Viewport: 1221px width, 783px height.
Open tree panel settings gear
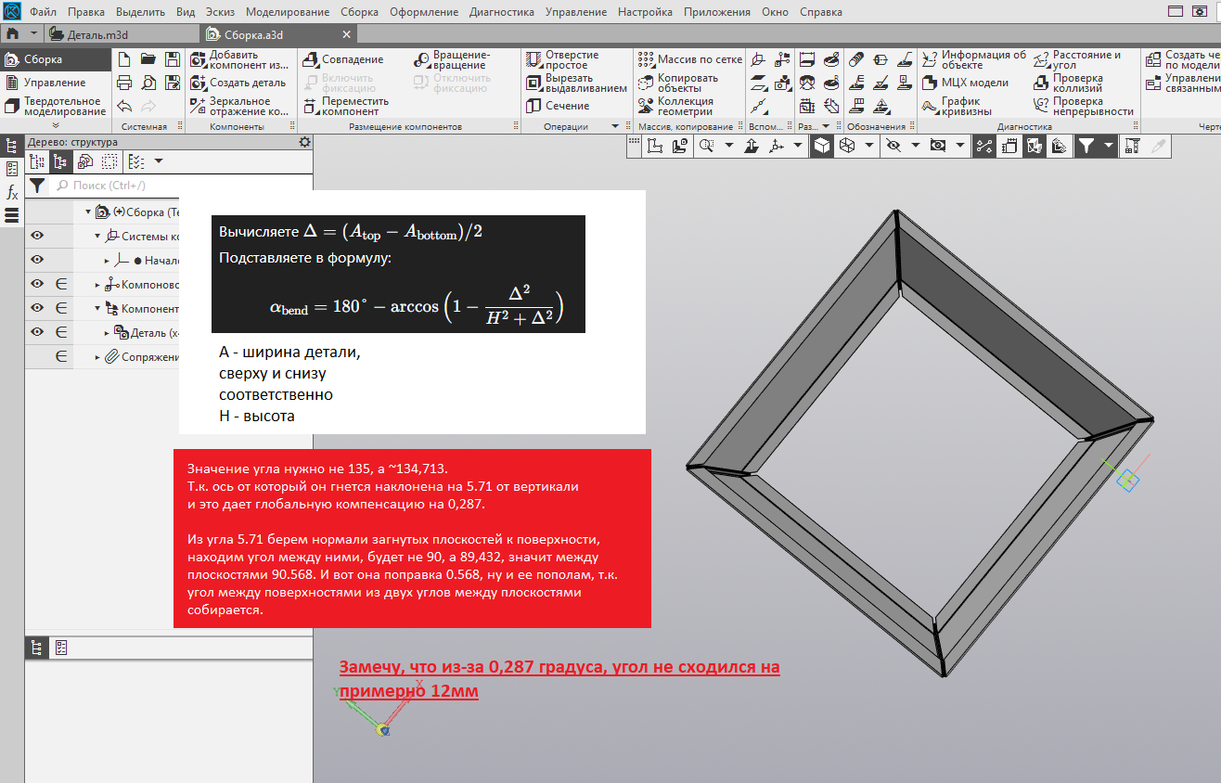(x=304, y=142)
